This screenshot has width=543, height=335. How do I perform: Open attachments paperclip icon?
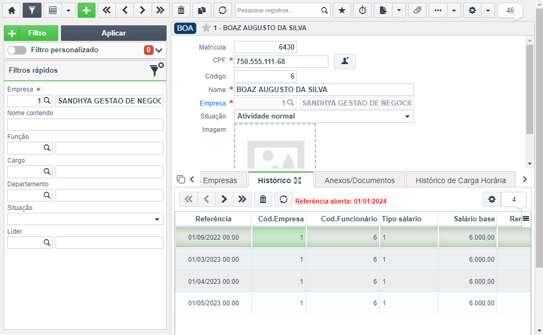tap(417, 10)
